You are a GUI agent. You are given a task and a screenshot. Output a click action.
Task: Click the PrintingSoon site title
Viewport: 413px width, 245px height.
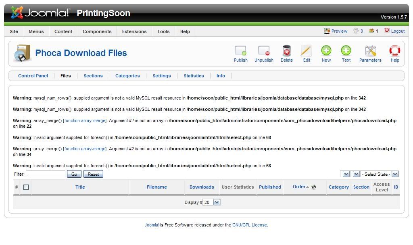(x=103, y=13)
